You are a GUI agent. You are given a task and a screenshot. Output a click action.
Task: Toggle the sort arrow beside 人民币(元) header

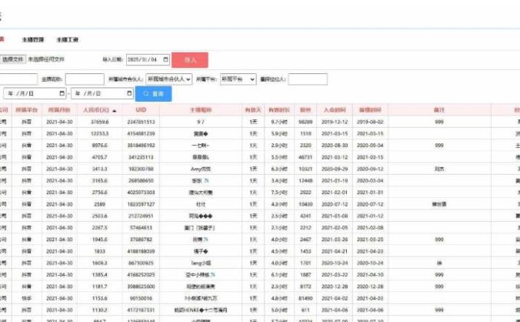(115, 110)
